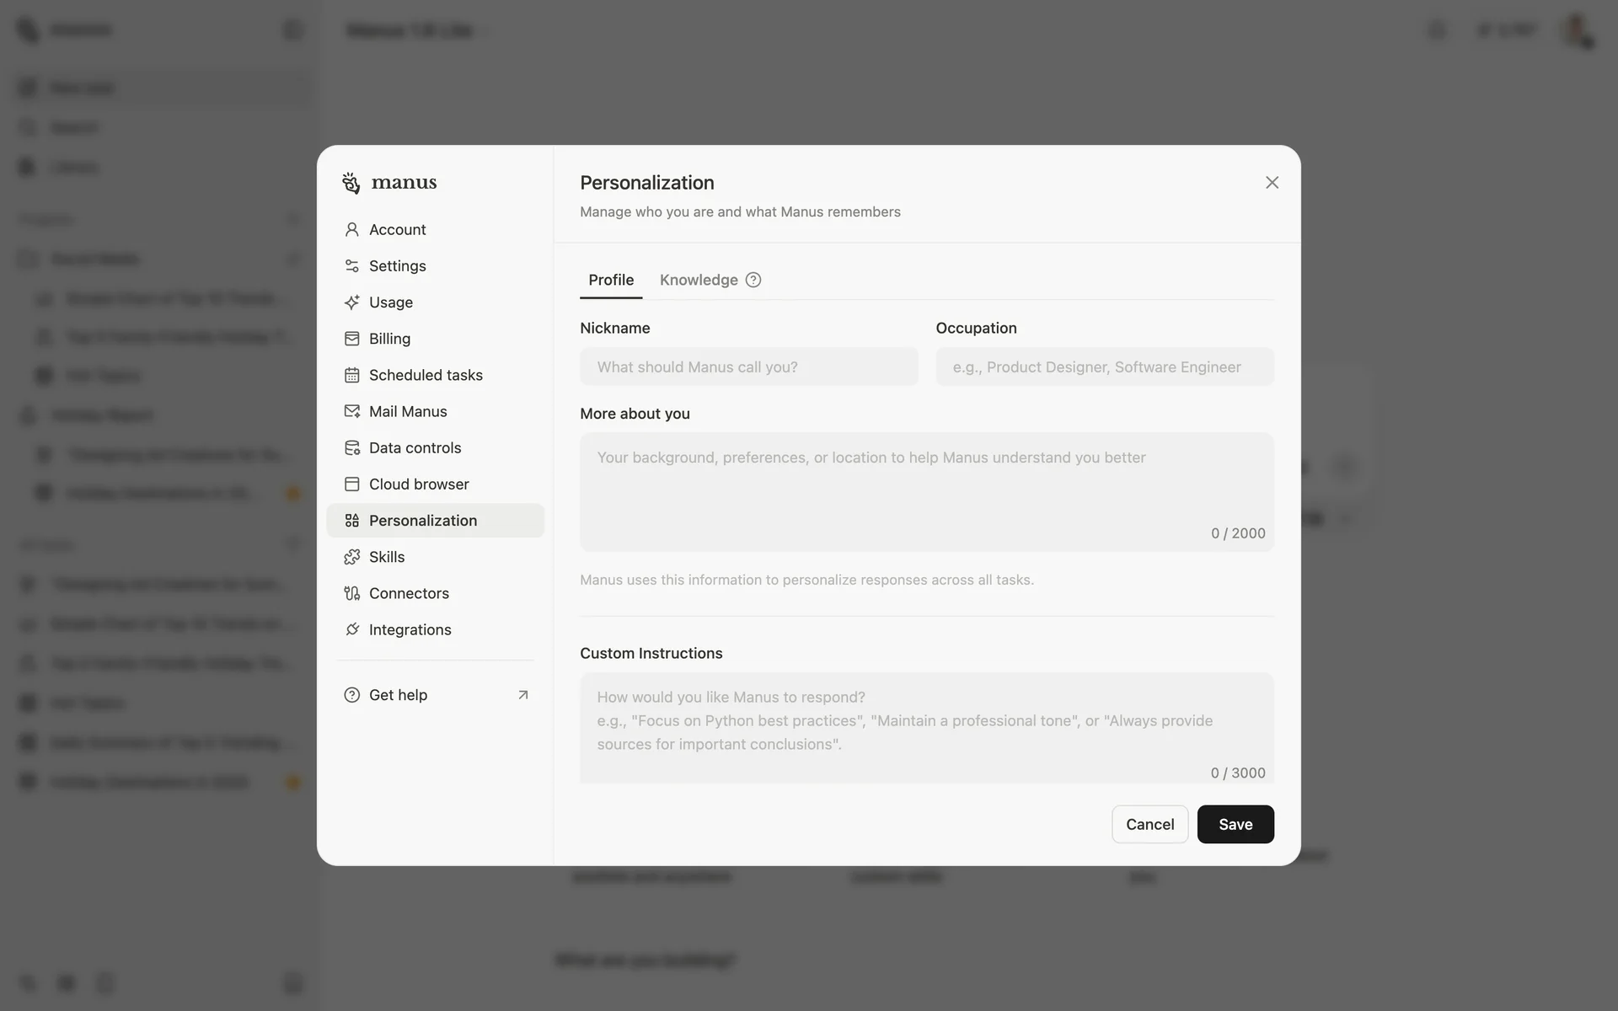Cancel the personalization edits
The image size is (1618, 1011).
[1149, 824]
